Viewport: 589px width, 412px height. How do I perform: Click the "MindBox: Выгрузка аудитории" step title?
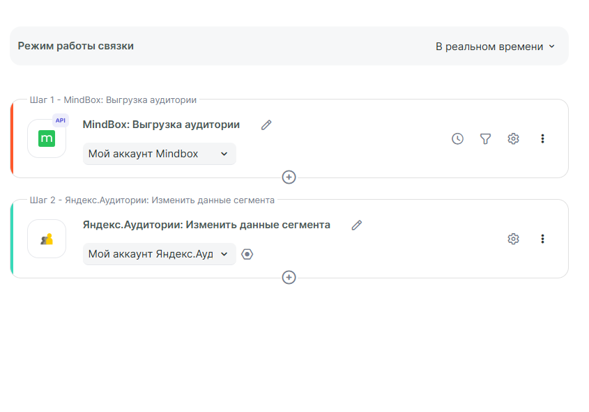pos(161,125)
